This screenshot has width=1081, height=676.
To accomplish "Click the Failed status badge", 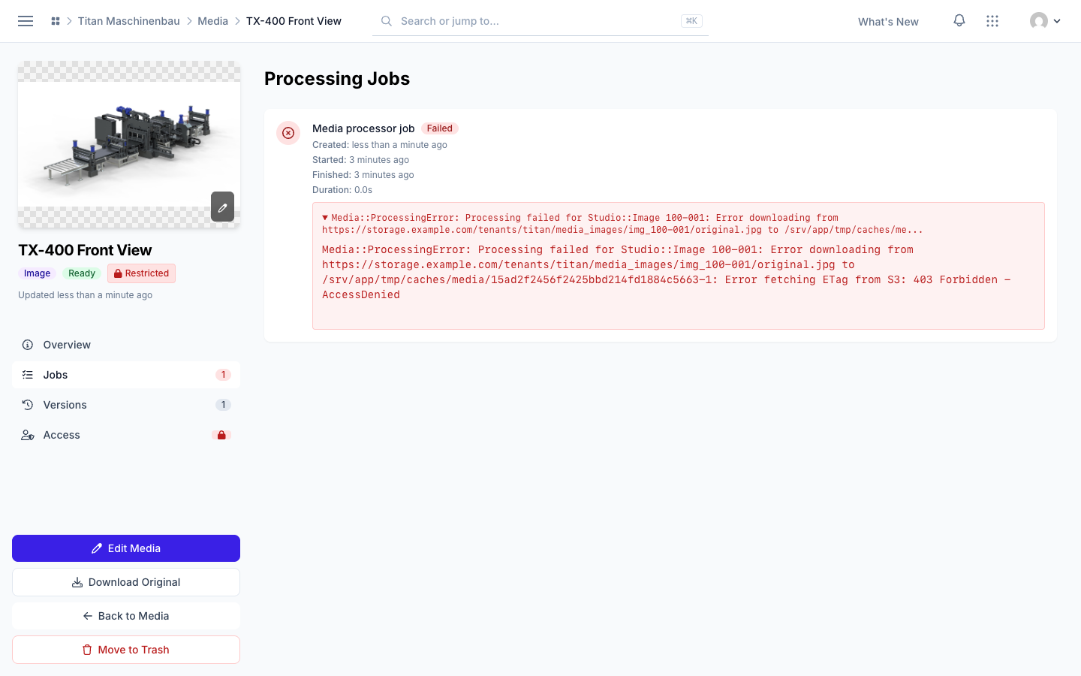I will click(x=440, y=128).
